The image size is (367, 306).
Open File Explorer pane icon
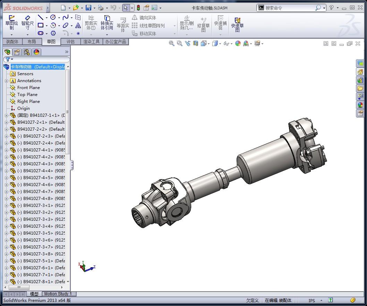point(360,88)
